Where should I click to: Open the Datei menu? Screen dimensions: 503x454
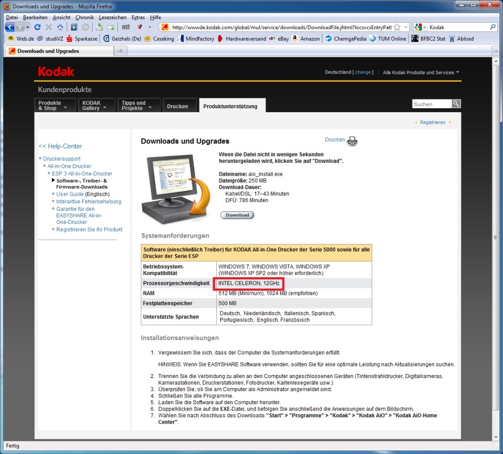click(x=12, y=17)
